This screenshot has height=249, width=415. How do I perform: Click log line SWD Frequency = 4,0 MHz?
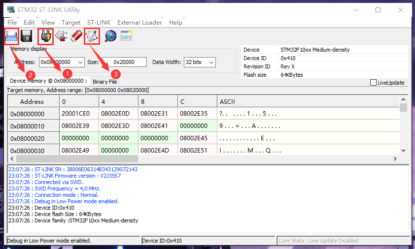click(x=54, y=188)
